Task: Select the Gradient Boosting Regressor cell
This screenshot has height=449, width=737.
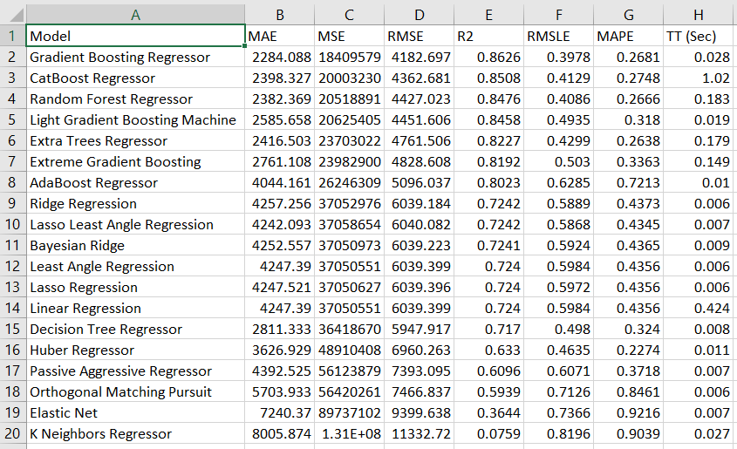Action: (135, 57)
